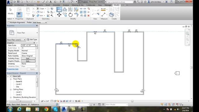This screenshot has width=199, height=112.
Task: Click Edit button for Visibility/Graphics
Action: [x=28, y=58]
